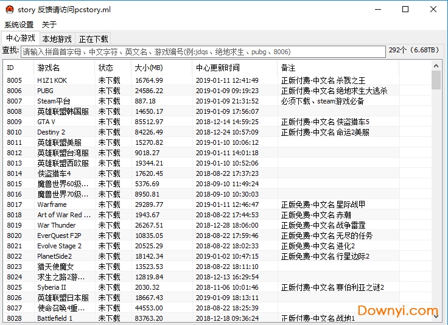Select the Steam平台 row
Screen dimensions: 448x325
click(54, 101)
